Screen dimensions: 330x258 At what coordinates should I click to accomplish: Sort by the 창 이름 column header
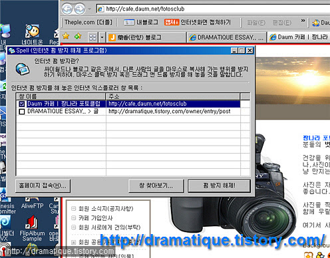click(61, 96)
